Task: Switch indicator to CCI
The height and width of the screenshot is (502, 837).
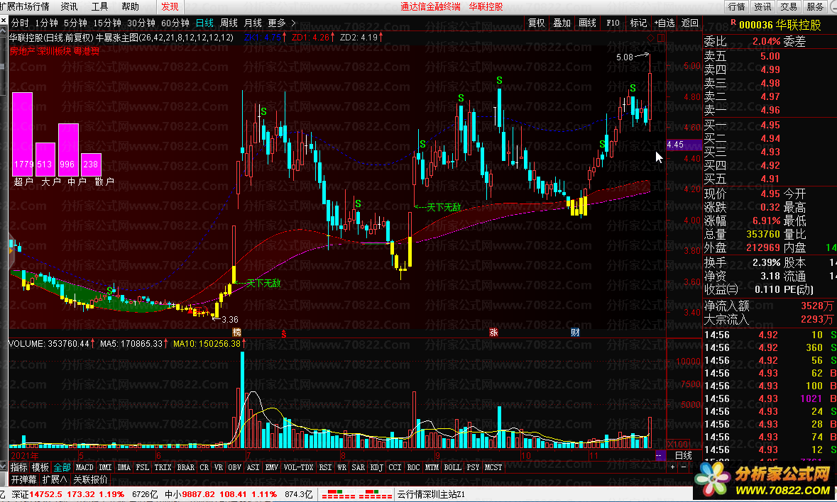Action: coord(395,467)
